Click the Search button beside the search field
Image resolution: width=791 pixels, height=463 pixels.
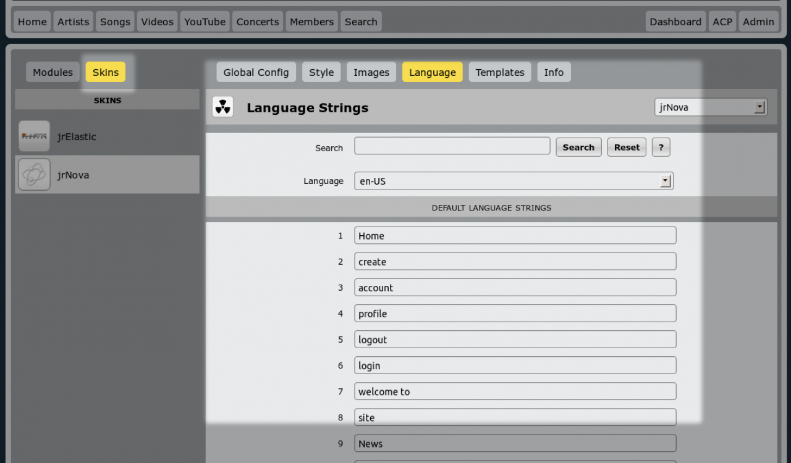pyautogui.click(x=578, y=147)
